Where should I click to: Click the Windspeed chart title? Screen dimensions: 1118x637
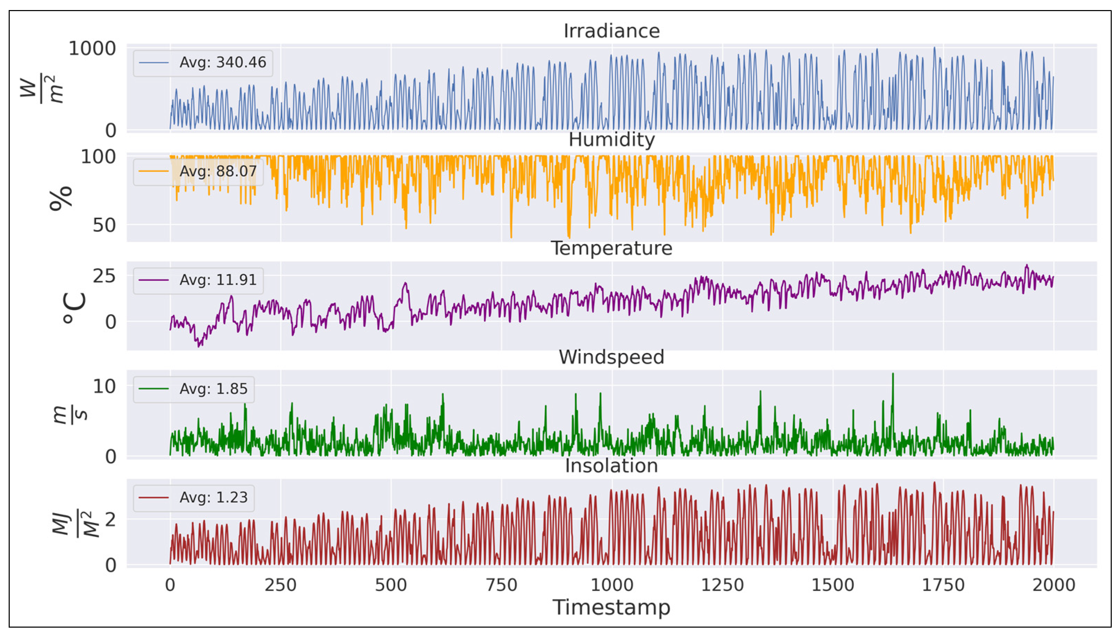(611, 357)
